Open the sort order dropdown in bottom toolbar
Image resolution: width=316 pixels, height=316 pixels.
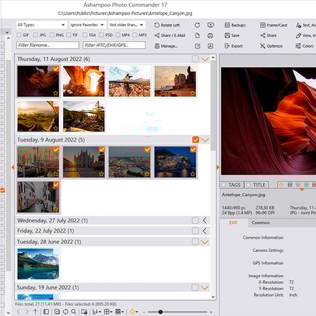pos(97,312)
